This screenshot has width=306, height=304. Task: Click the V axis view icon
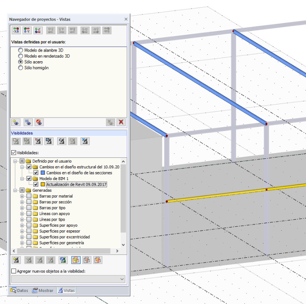tap(62, 31)
